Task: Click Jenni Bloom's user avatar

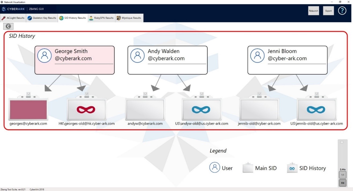Action: click(257, 55)
